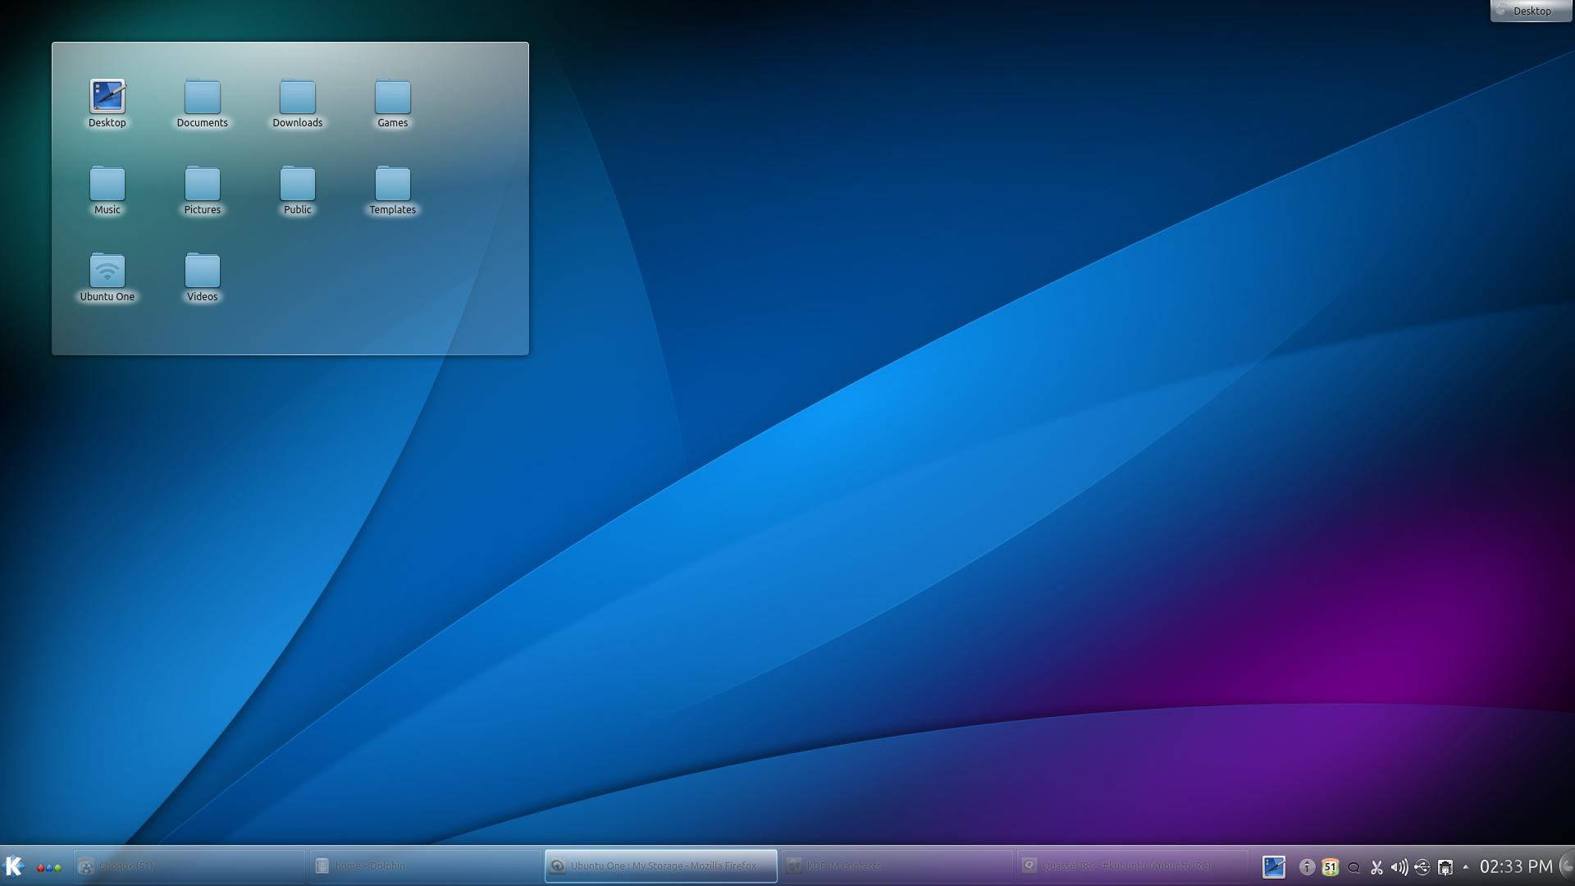The height and width of the screenshot is (886, 1575).
Task: Select KDE IM Contacts taskbar entry
Action: click(897, 866)
